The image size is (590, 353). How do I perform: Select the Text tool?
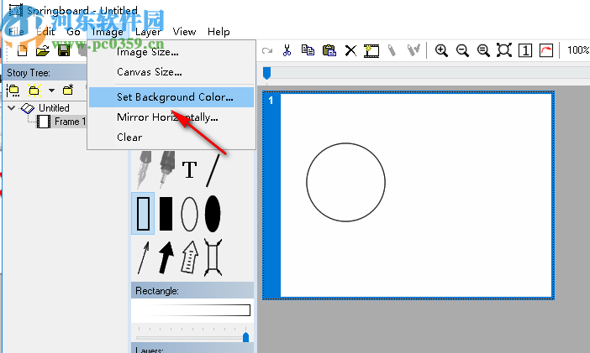[190, 170]
